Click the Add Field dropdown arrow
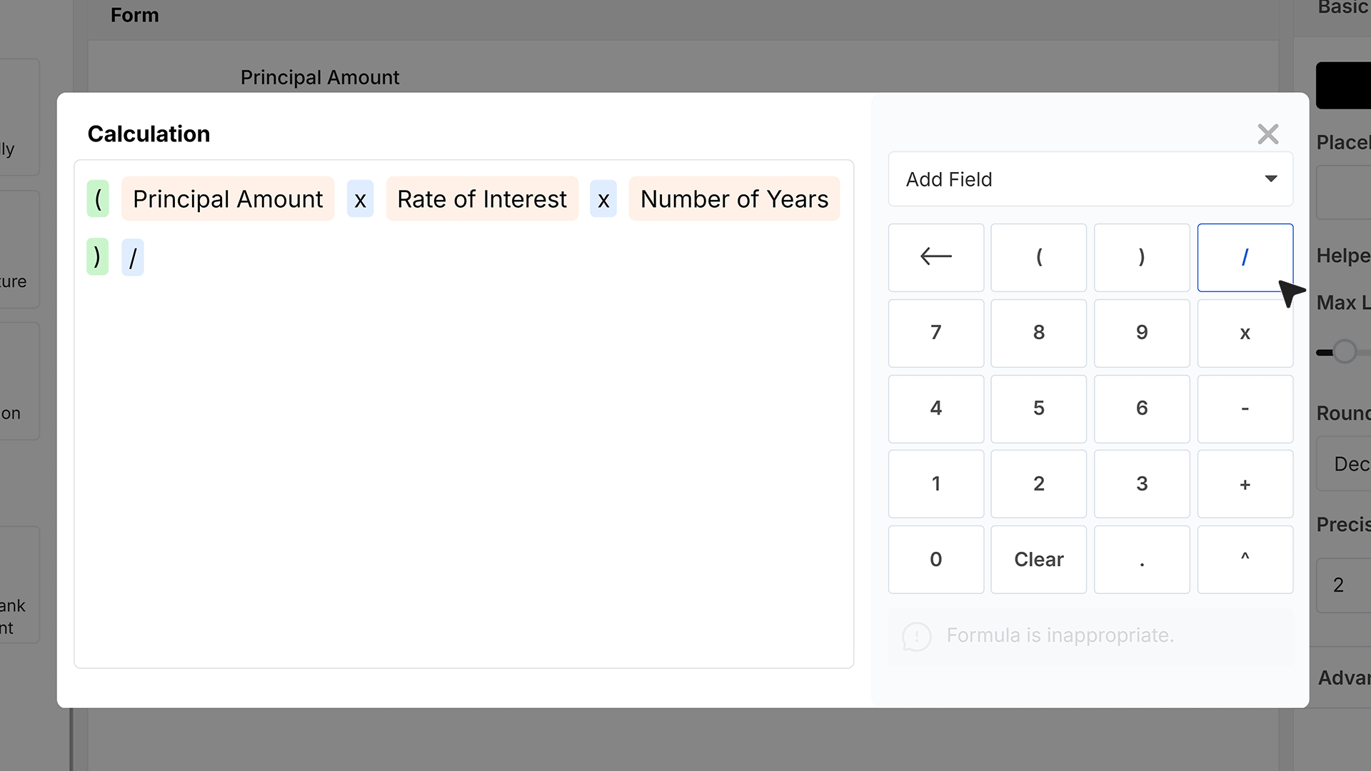Viewport: 1371px width, 771px height. click(x=1270, y=179)
